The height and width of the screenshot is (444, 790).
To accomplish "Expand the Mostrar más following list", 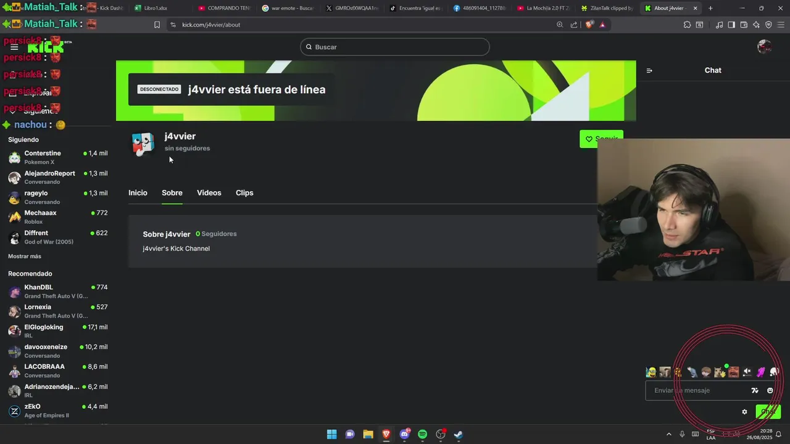I will pos(25,256).
